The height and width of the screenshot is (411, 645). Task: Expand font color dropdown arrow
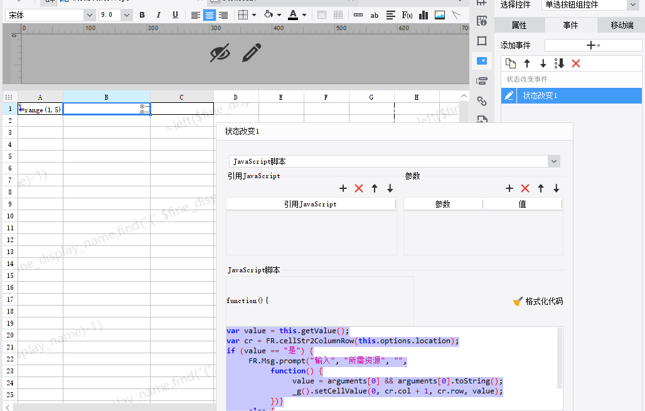(x=304, y=15)
